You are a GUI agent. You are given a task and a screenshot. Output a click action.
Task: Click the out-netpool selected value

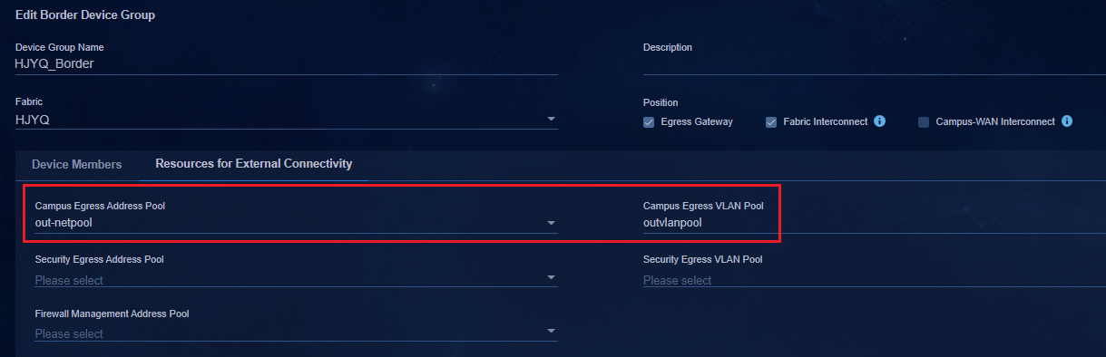coord(64,223)
